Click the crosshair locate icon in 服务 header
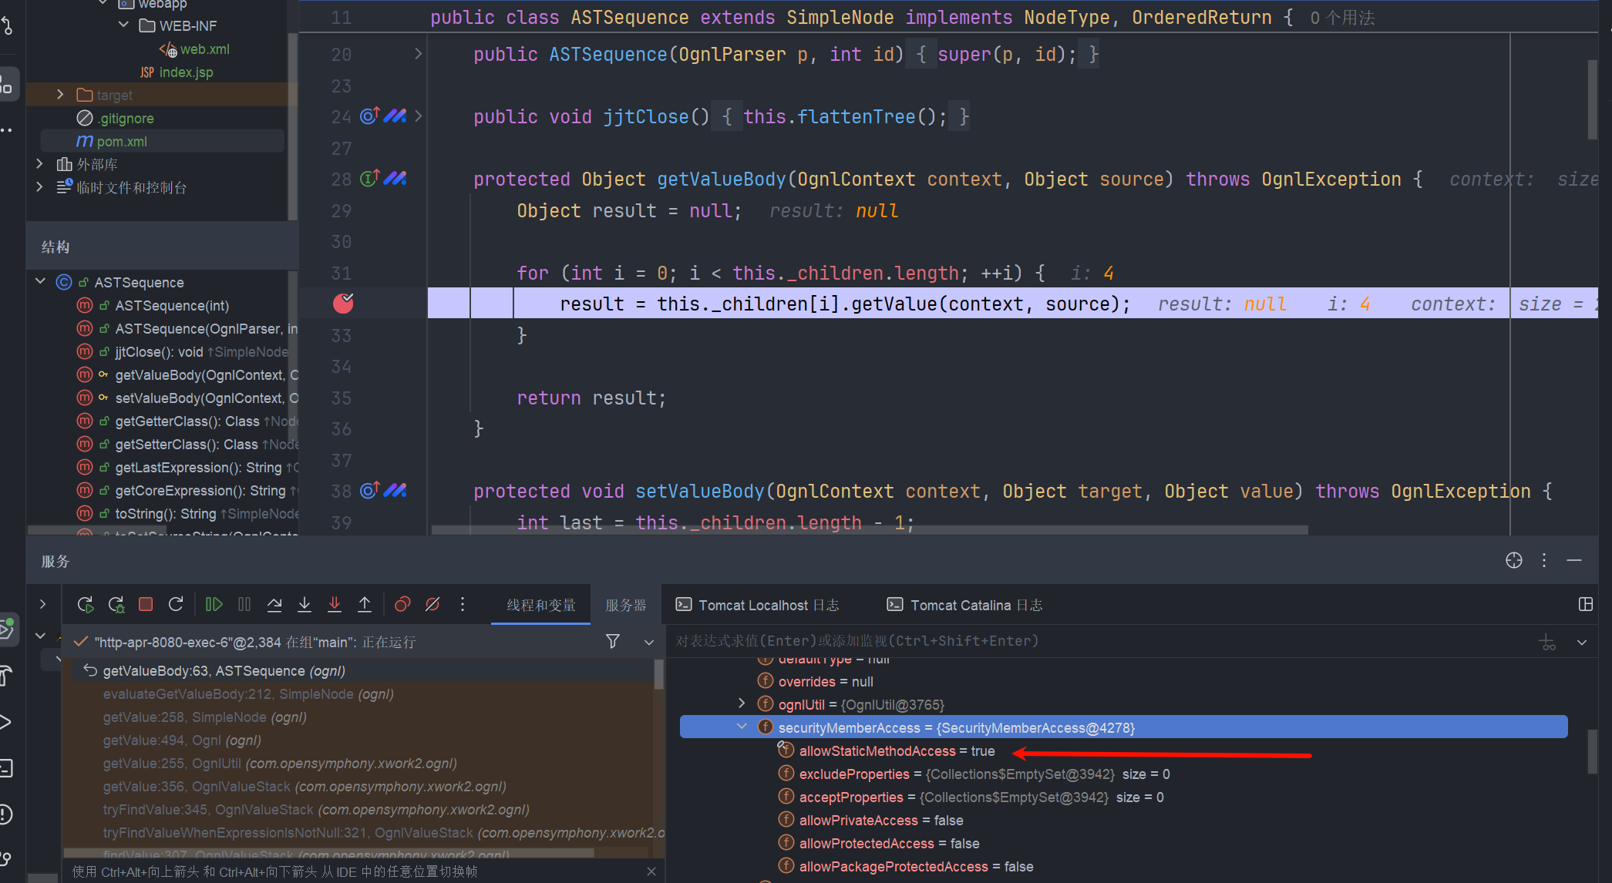Image resolution: width=1612 pixels, height=883 pixels. [1514, 560]
